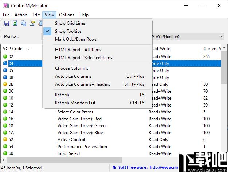
Task: Click the green status dot for VCP 1A
Action: (5, 132)
